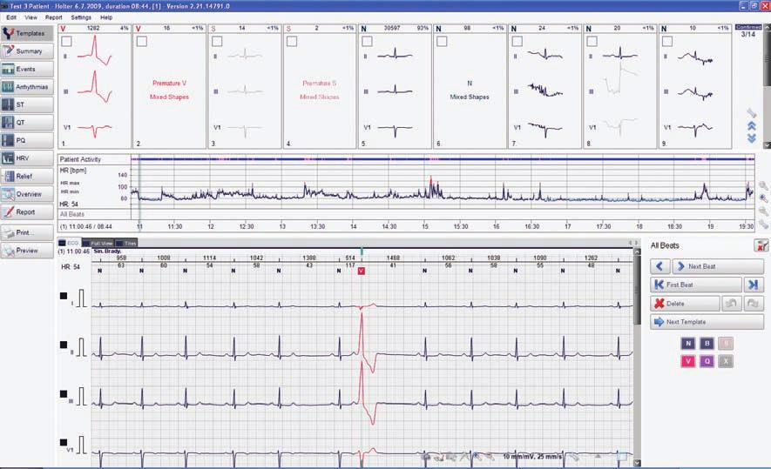The width and height of the screenshot is (771, 469).
Task: Click double up-arrow beside the templates
Action: tap(751, 127)
